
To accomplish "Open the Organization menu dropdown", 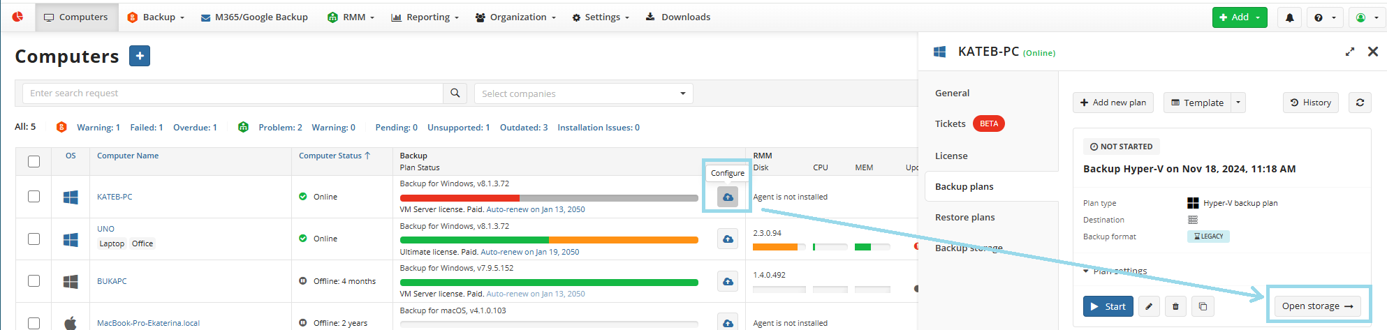I will point(515,17).
